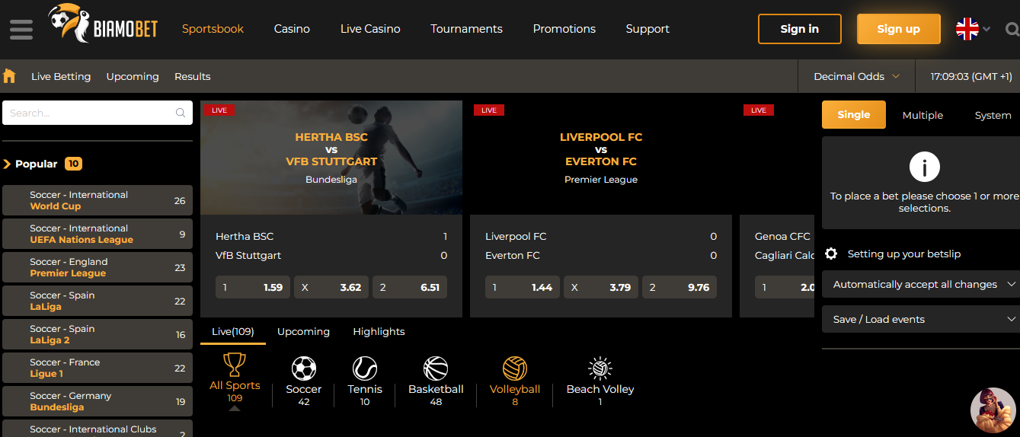
Task: Open the Premier League sidebar entry
Action: [x=98, y=267]
